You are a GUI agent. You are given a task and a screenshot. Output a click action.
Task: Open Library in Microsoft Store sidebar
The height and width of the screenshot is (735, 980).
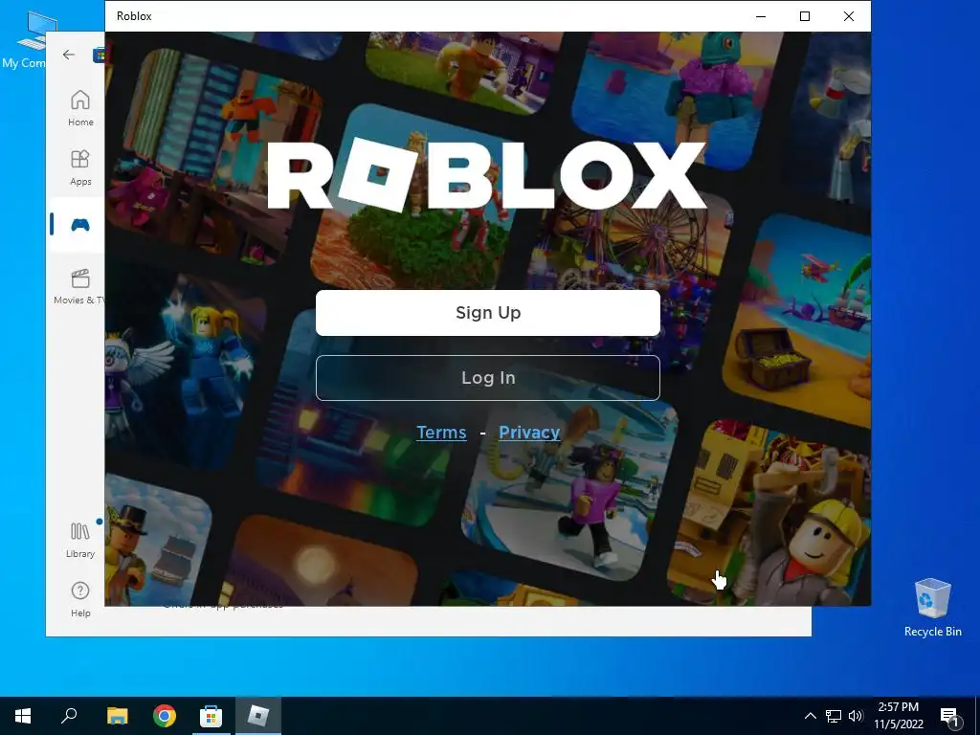(80, 540)
